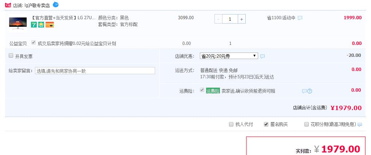Click the 1999.00 item subtotal

tap(352, 18)
